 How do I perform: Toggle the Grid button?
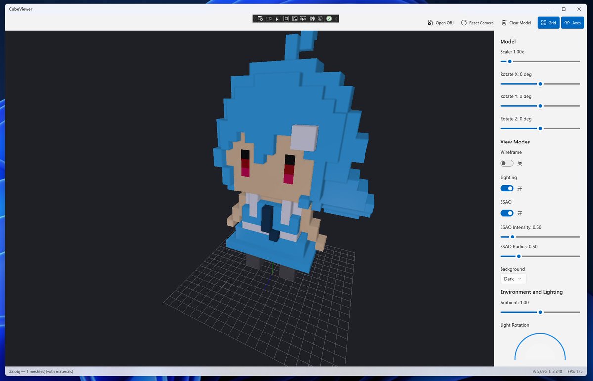548,23
